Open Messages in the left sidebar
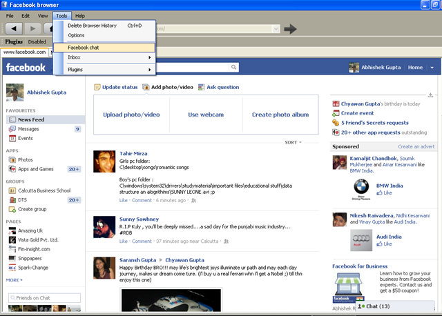Image resolution: width=442 pixels, height=316 pixels. [28, 129]
